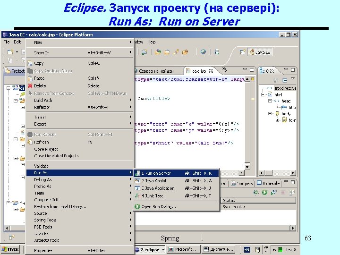This screenshot has width=340, height=255.
Task: Close the calc.jsp editor tab
Action: tap(211, 71)
